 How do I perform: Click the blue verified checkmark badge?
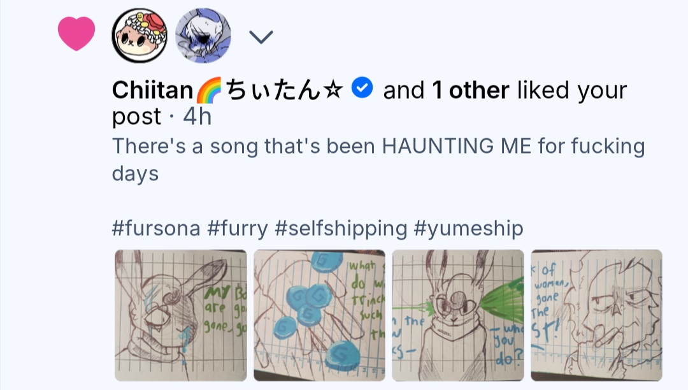tap(362, 89)
